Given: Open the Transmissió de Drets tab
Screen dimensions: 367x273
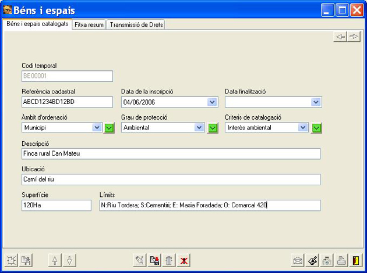Looking at the screenshot, I should [136, 25].
